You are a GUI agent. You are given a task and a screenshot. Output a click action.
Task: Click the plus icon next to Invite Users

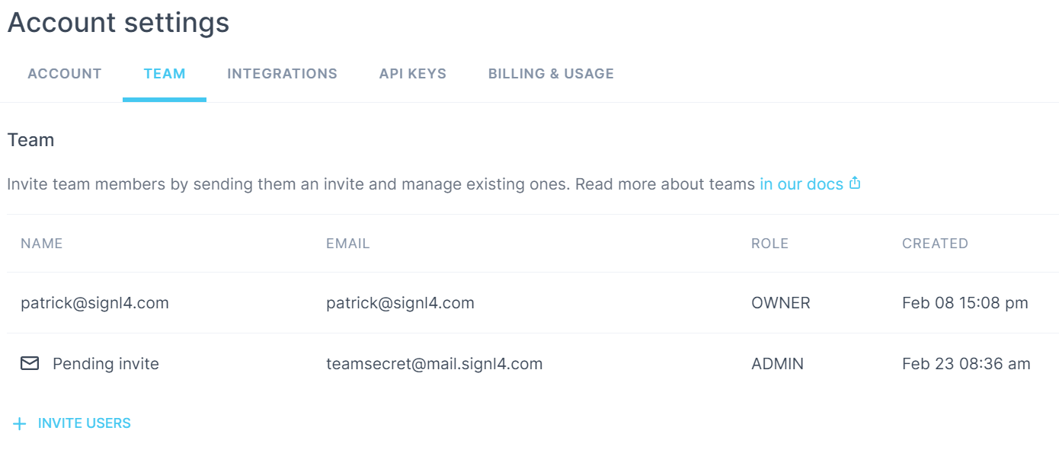20,424
